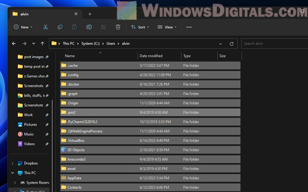Screen dimensions: 308x192
Task: Select the .Origin folder
Action: [150, 103]
